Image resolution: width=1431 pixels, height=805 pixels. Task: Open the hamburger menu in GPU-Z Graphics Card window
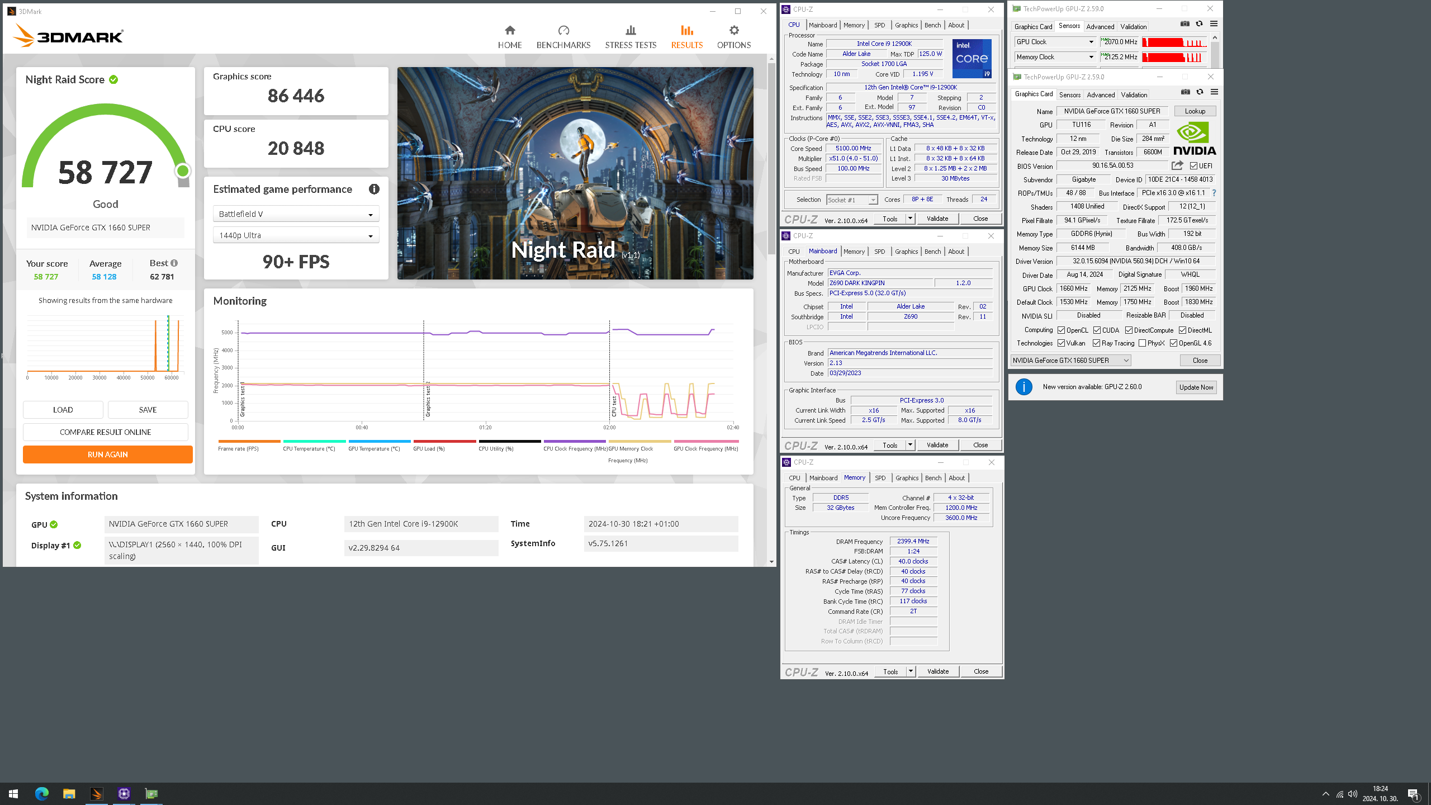pyautogui.click(x=1214, y=92)
